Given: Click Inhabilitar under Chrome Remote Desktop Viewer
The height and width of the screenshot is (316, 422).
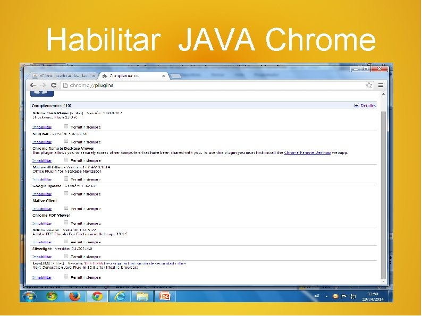Looking at the screenshot, I should click(x=42, y=160).
